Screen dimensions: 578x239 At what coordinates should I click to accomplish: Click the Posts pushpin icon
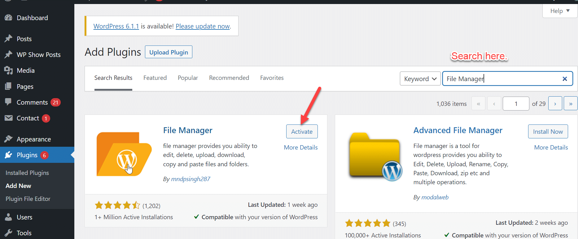point(8,39)
